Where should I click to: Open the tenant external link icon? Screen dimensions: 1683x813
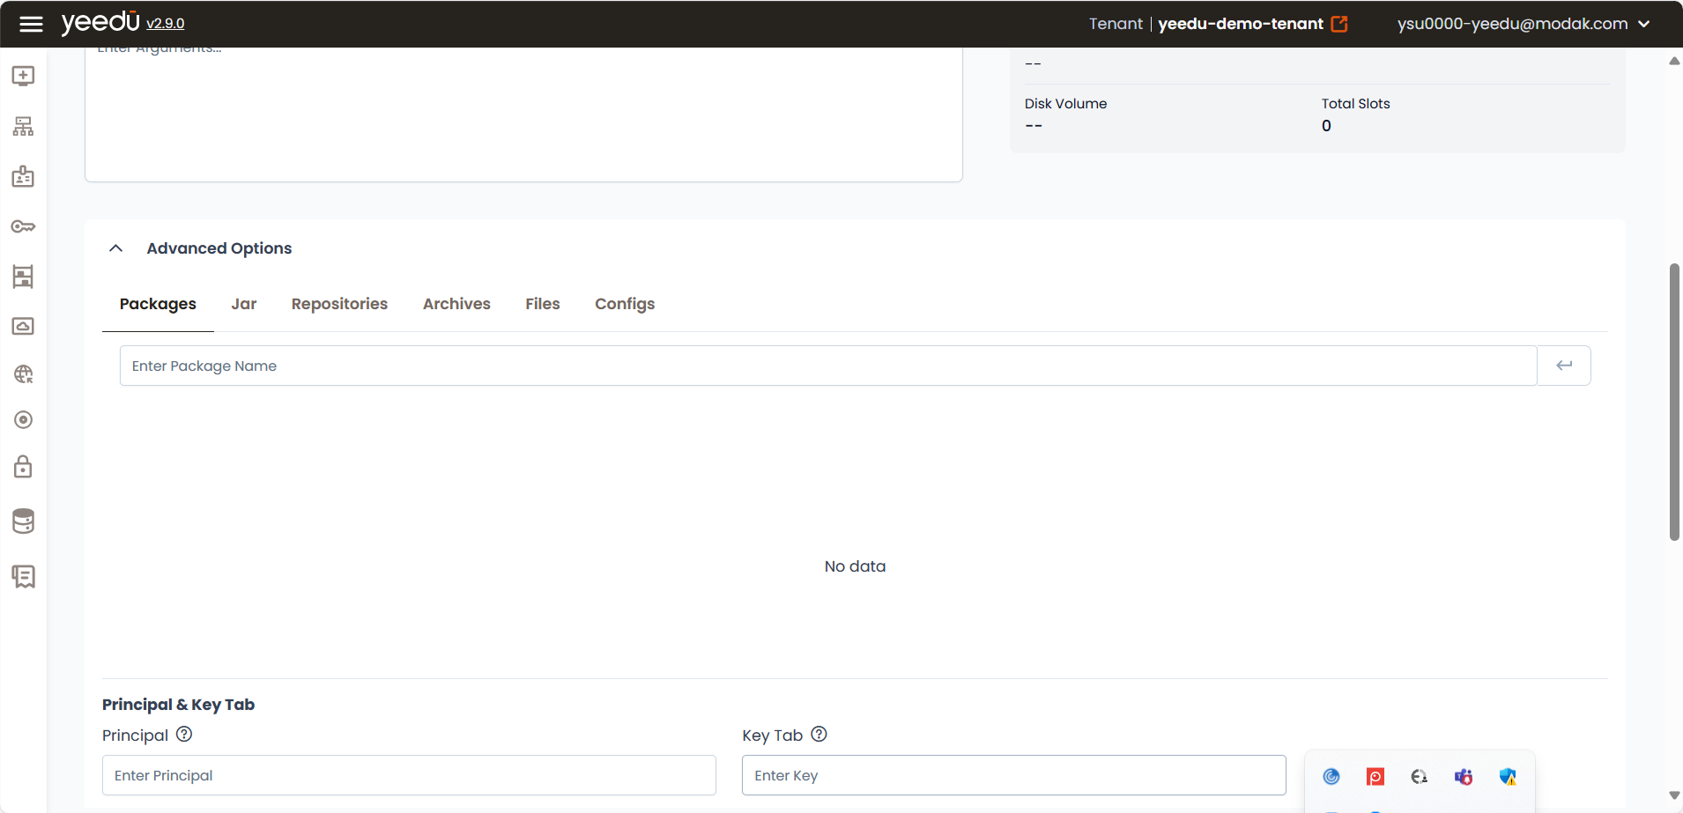[1339, 24]
